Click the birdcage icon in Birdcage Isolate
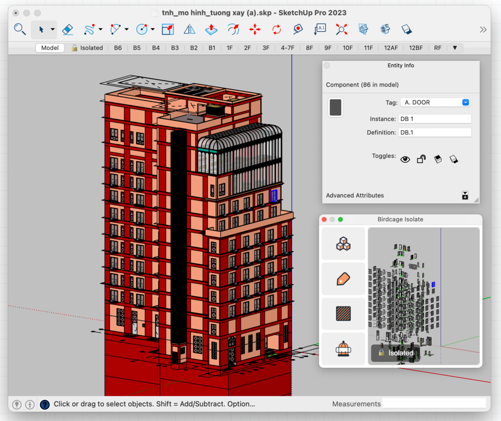This screenshot has width=501, height=421. 343,349
